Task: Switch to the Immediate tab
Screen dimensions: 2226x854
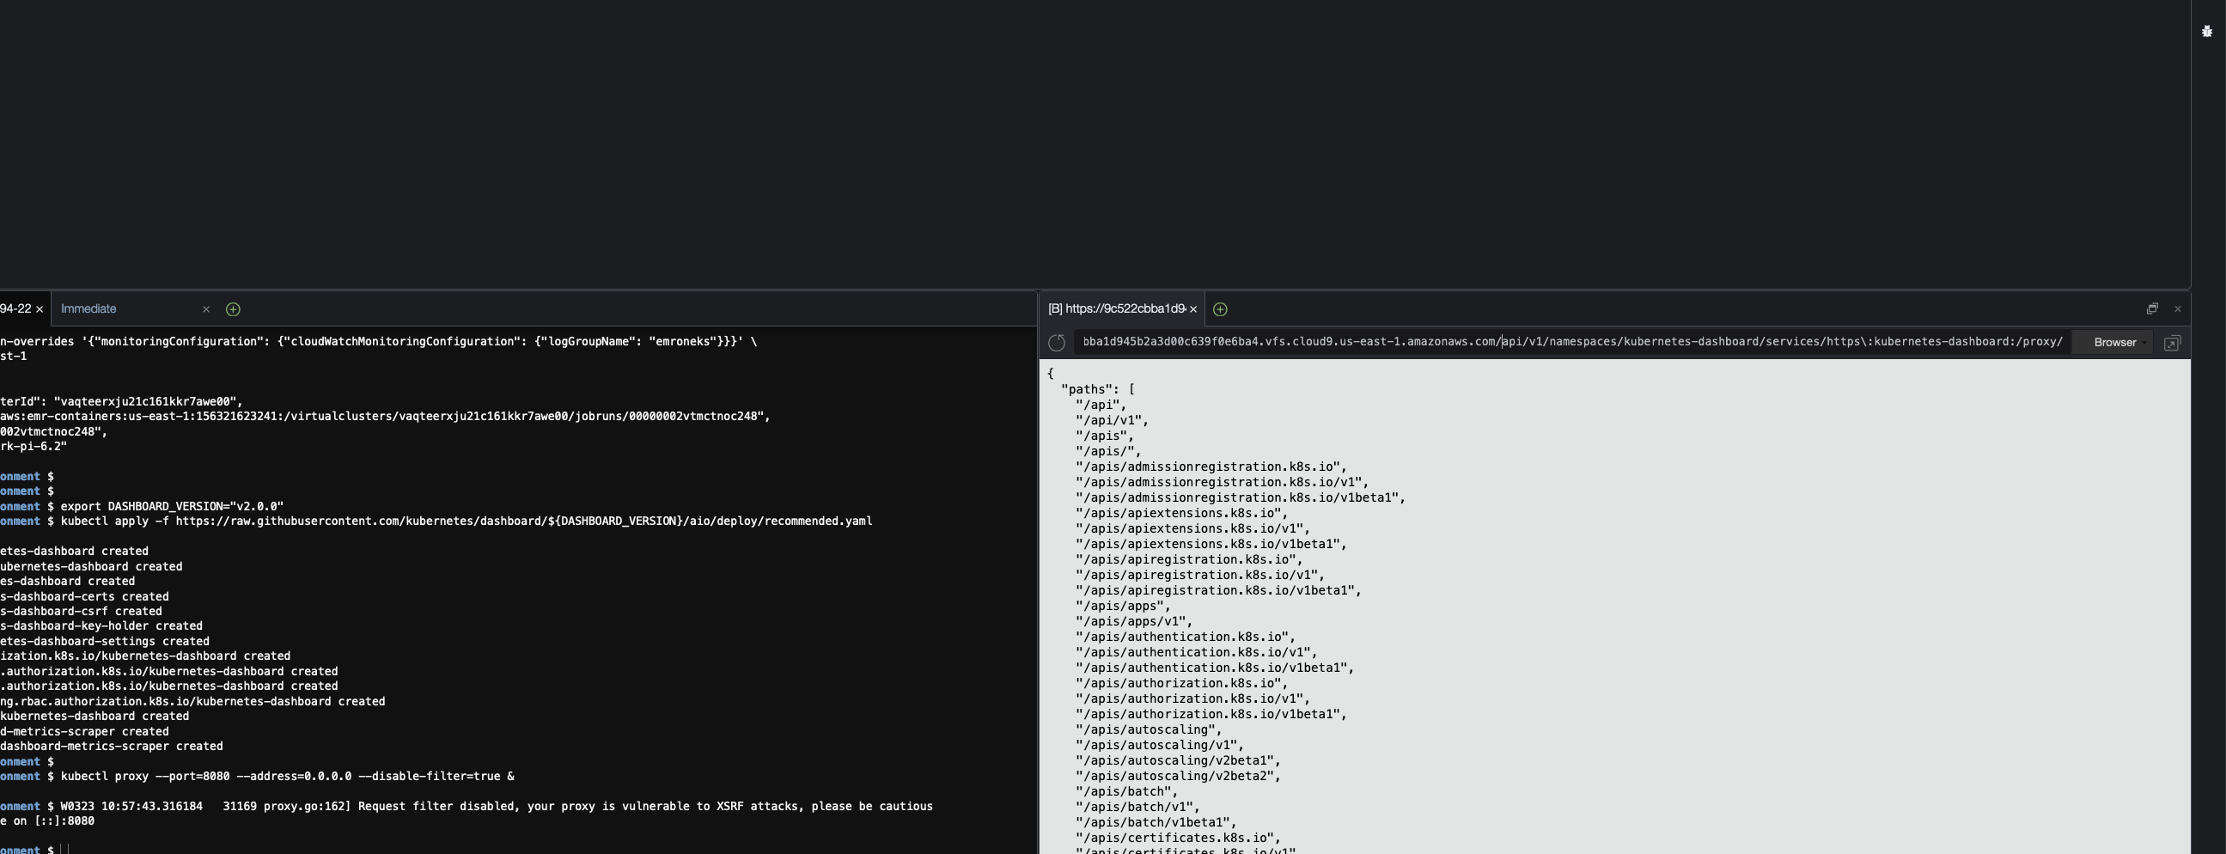Action: tap(89, 308)
